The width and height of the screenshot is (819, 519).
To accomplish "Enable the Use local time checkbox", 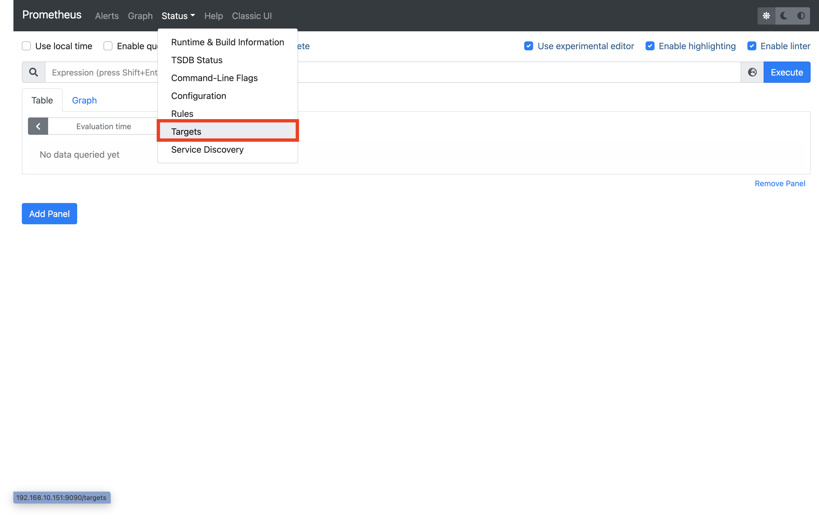I will tap(26, 46).
